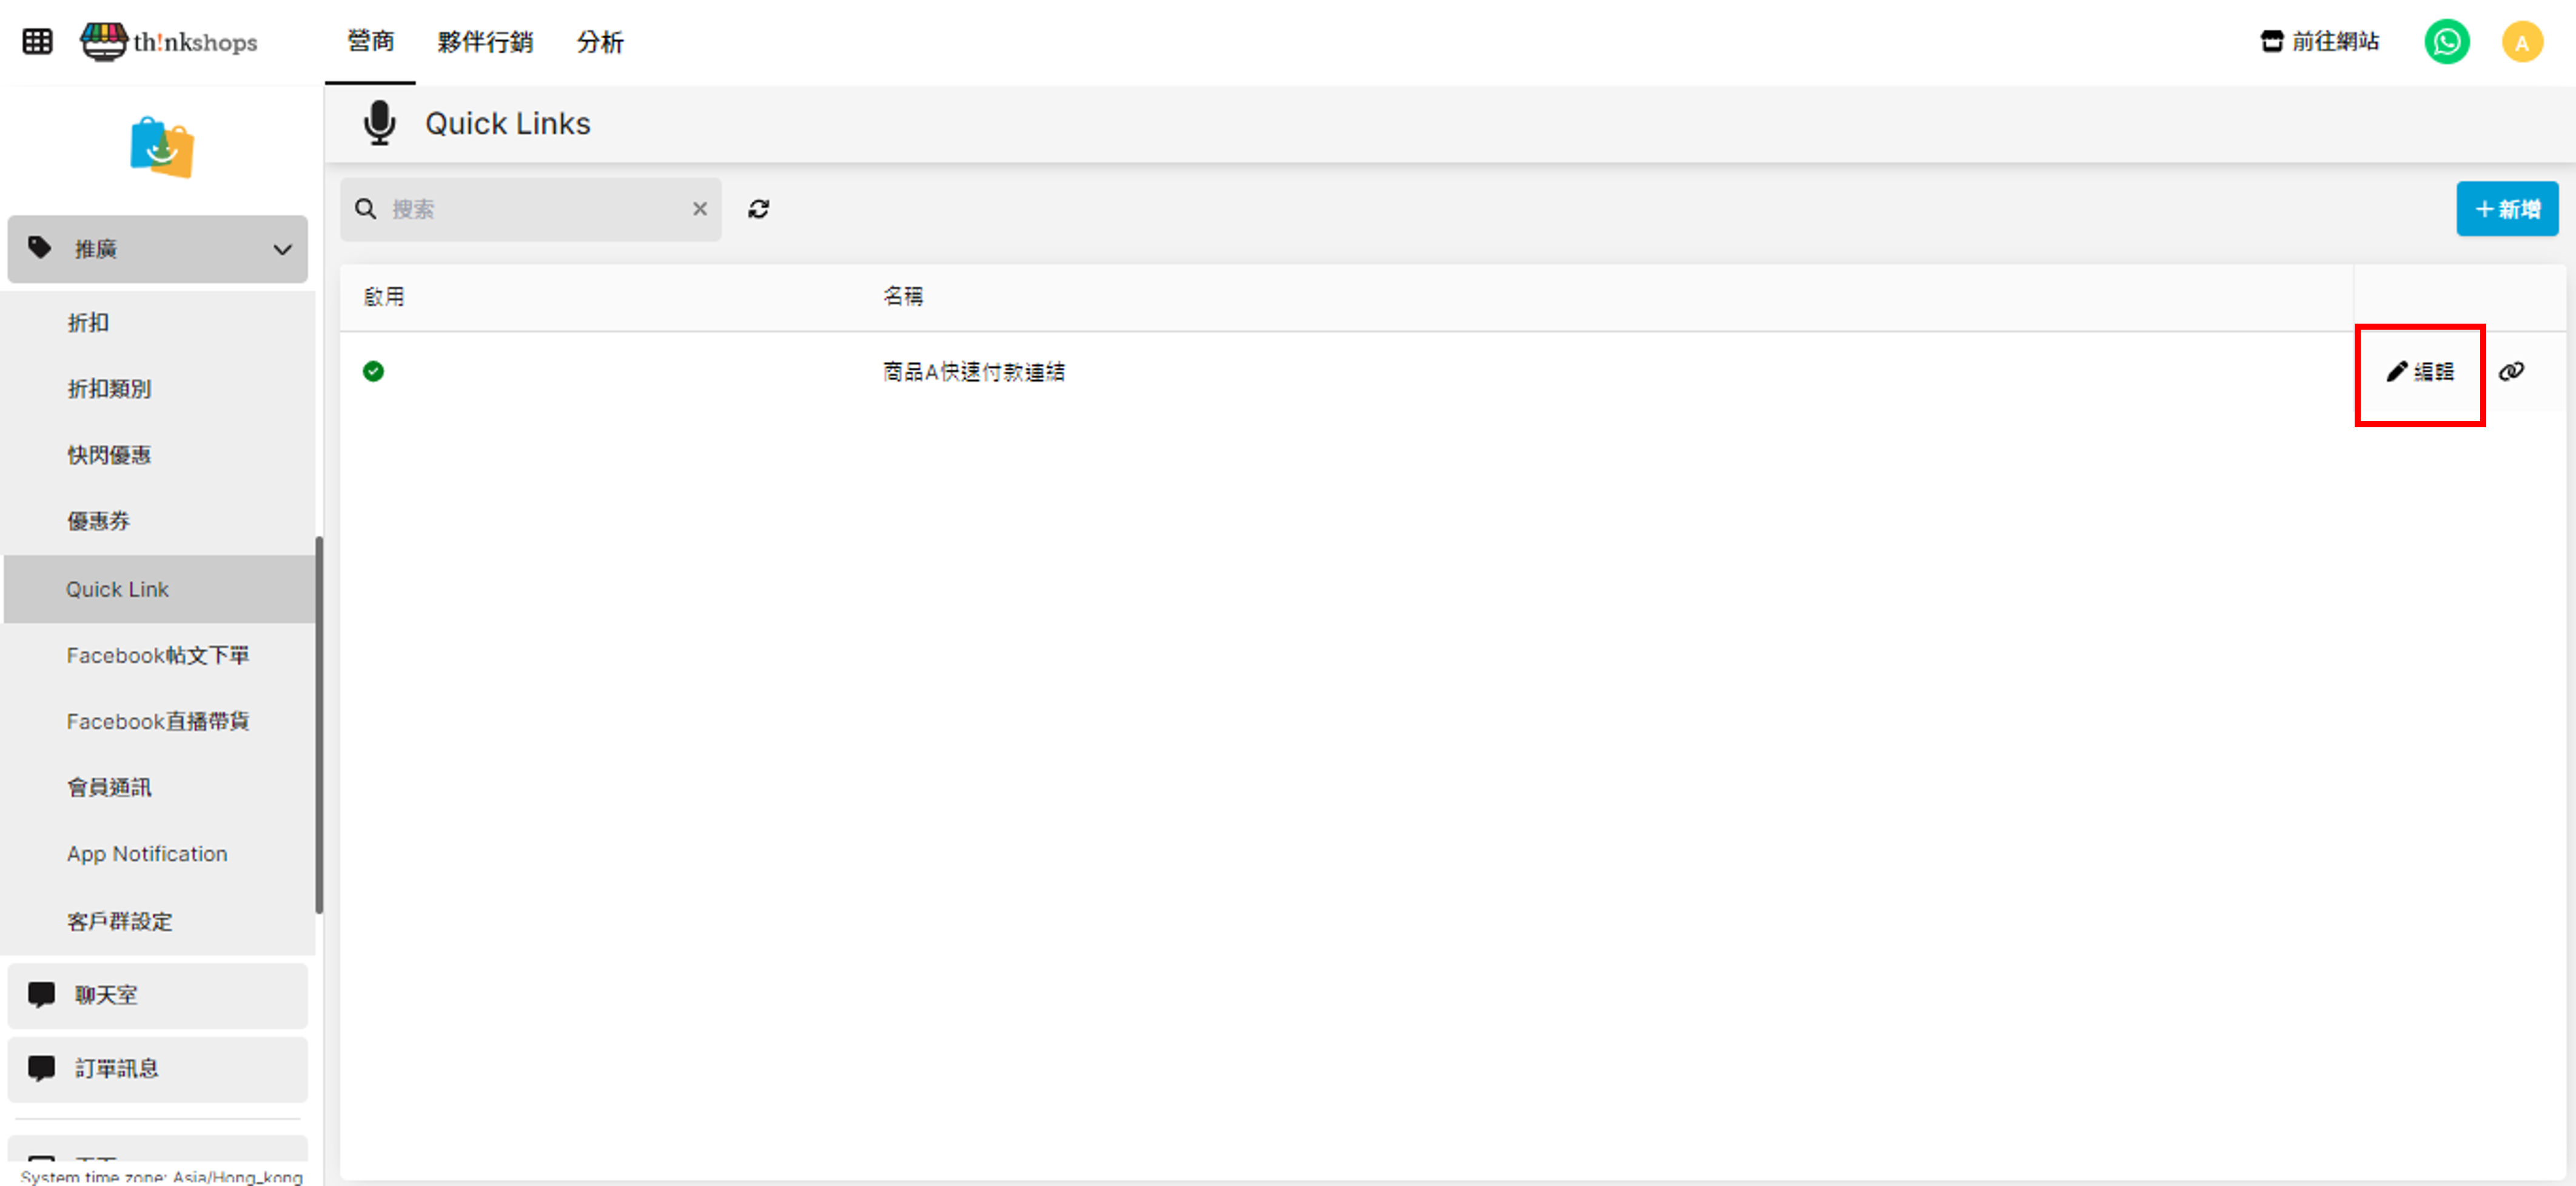Click the magnifier search icon
Screen dimensions: 2576x1186
366,209
